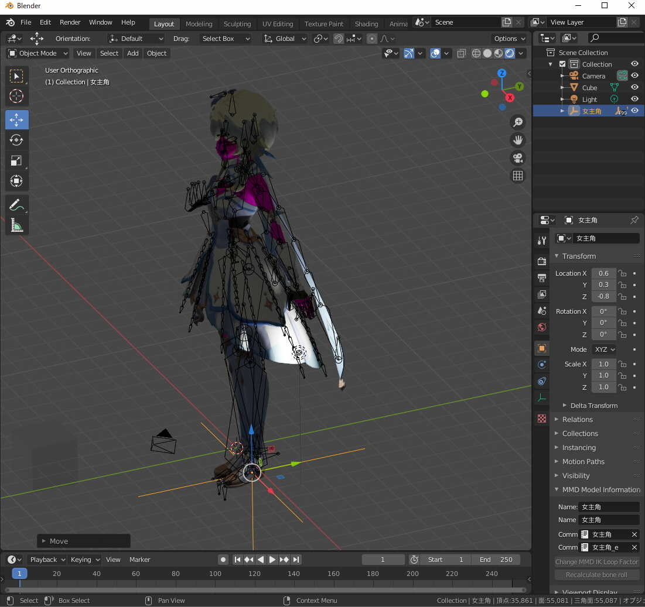Screen dimensions: 645x607
Task: Click Recalculate bone roll button
Action: click(x=596, y=575)
